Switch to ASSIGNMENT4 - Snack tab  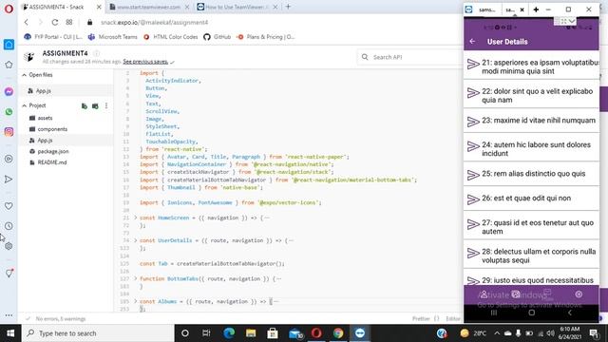pyautogui.click(x=63, y=7)
